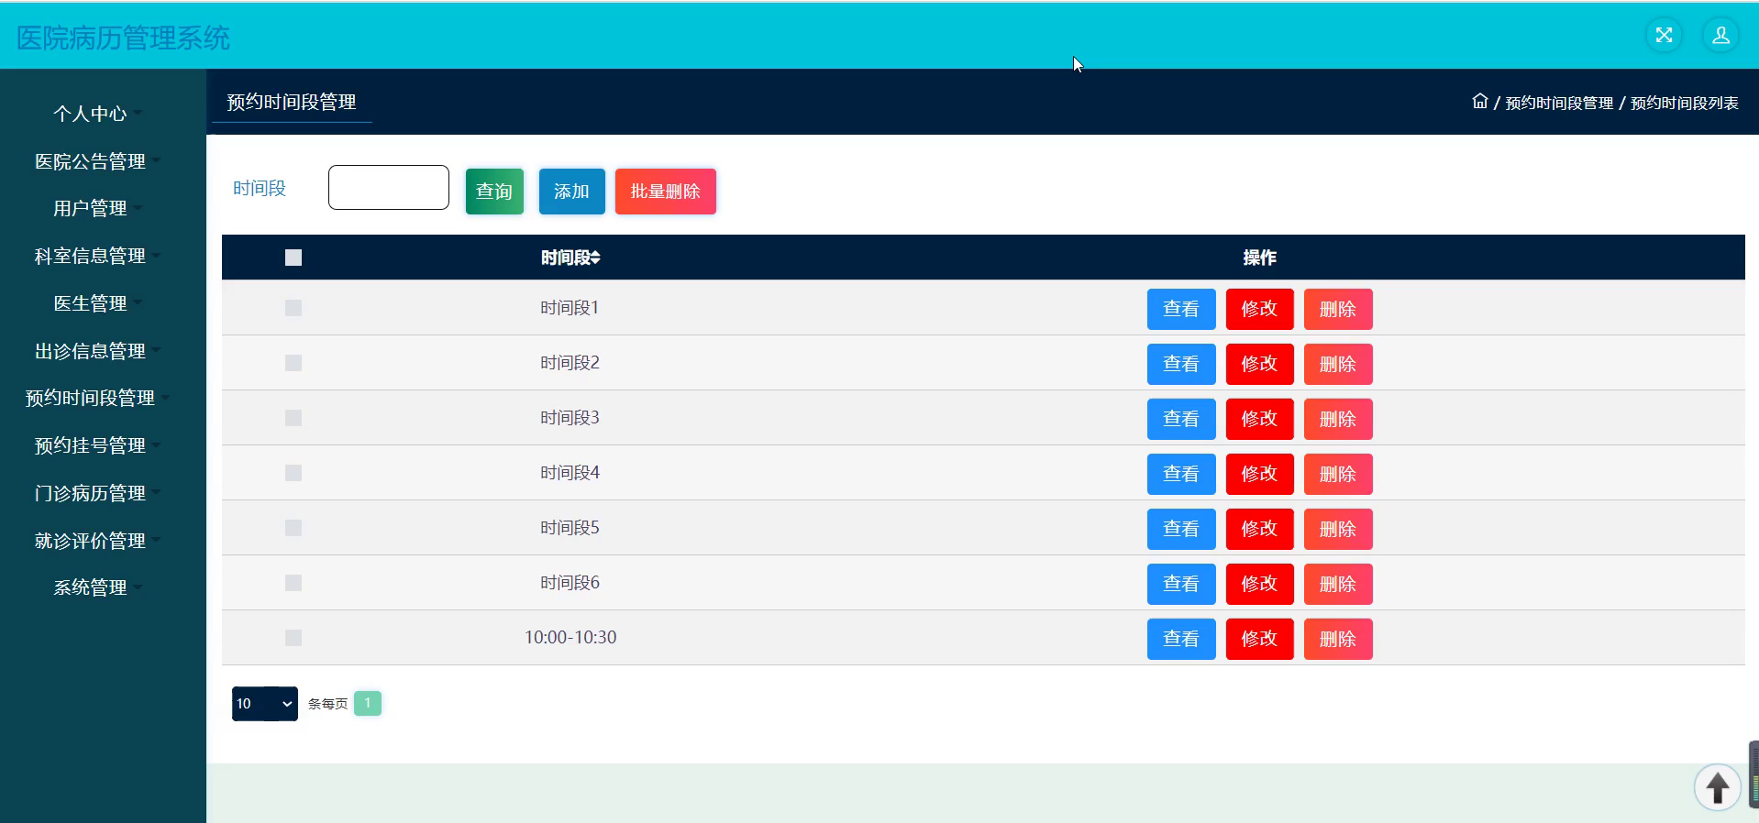The width and height of the screenshot is (1759, 823).
Task: View details of 时间段3
Action: pos(1181,419)
